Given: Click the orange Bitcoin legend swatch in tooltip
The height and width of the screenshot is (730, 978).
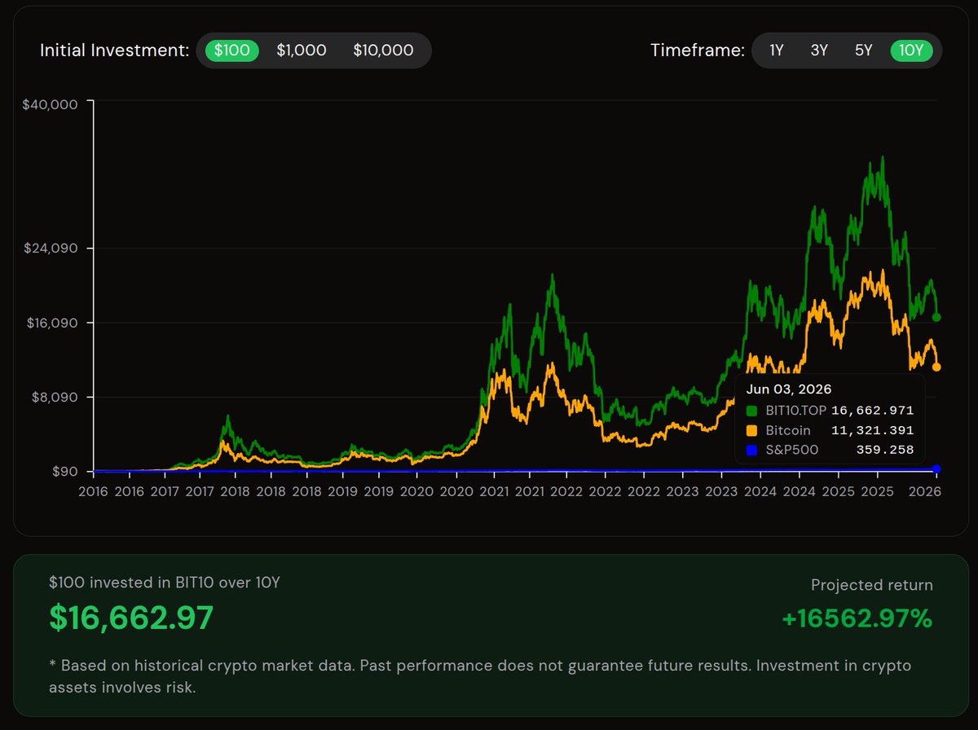Looking at the screenshot, I should (x=751, y=430).
